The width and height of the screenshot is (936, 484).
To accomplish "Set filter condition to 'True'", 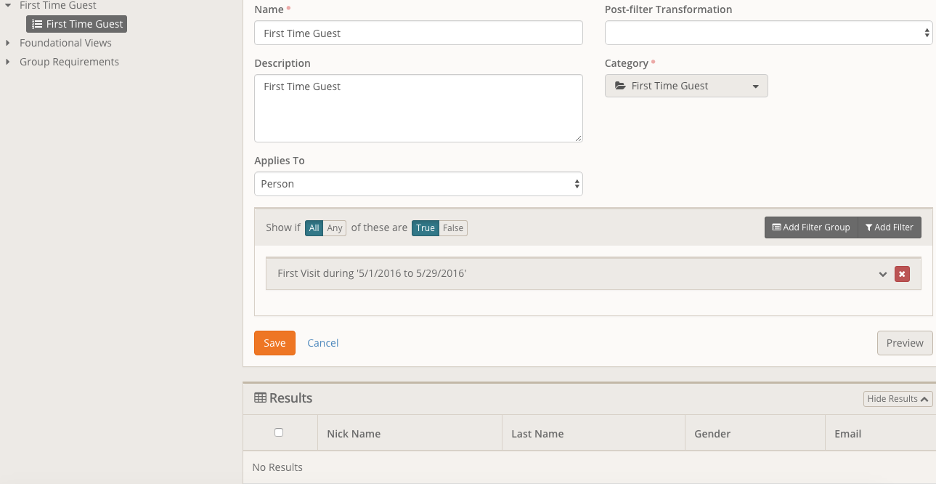I will pyautogui.click(x=426, y=228).
